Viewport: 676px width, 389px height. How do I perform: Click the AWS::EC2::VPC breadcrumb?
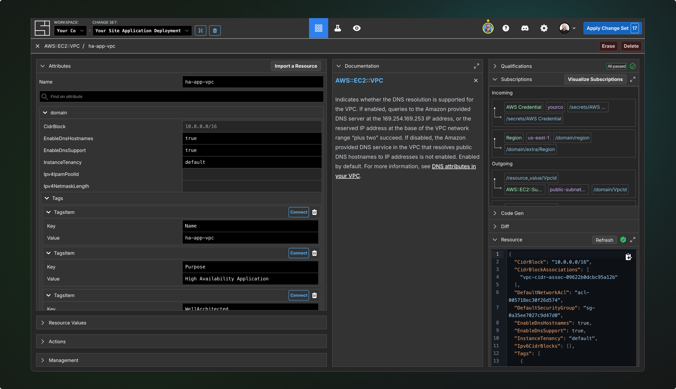(62, 46)
